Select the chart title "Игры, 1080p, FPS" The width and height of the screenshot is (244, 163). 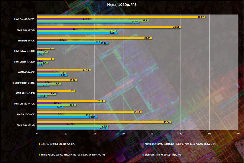[122, 5]
